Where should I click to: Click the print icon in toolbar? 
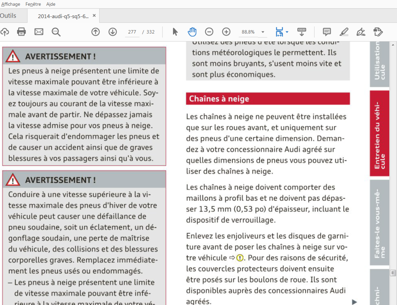(21, 32)
